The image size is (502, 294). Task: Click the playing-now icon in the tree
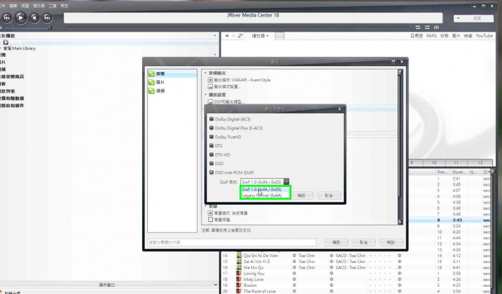pos(6,42)
